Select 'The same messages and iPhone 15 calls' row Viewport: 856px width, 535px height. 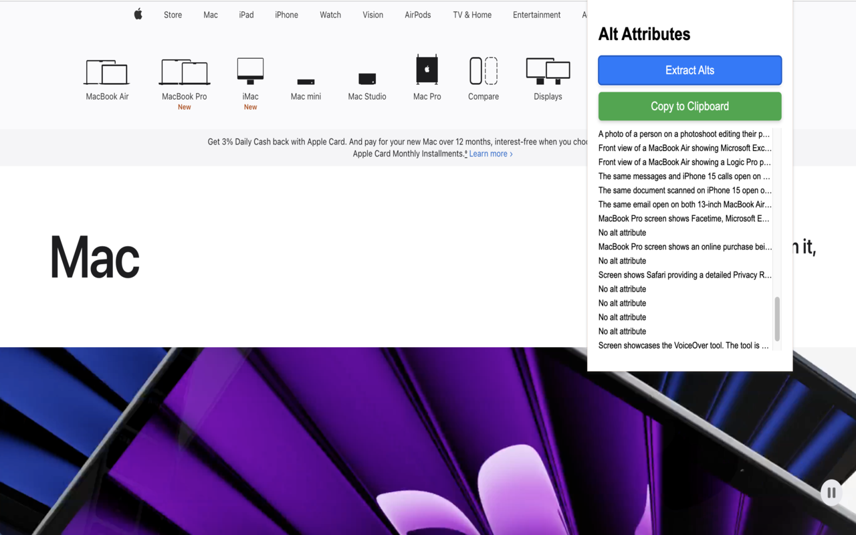[685, 176]
